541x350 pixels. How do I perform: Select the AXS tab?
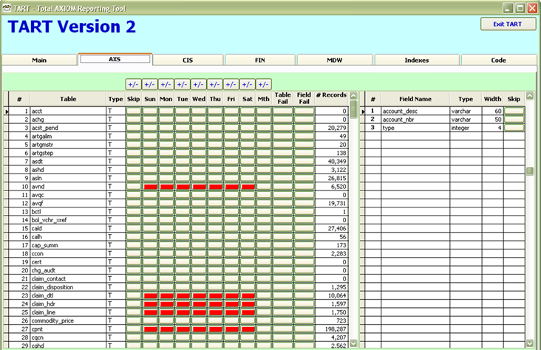click(x=115, y=59)
